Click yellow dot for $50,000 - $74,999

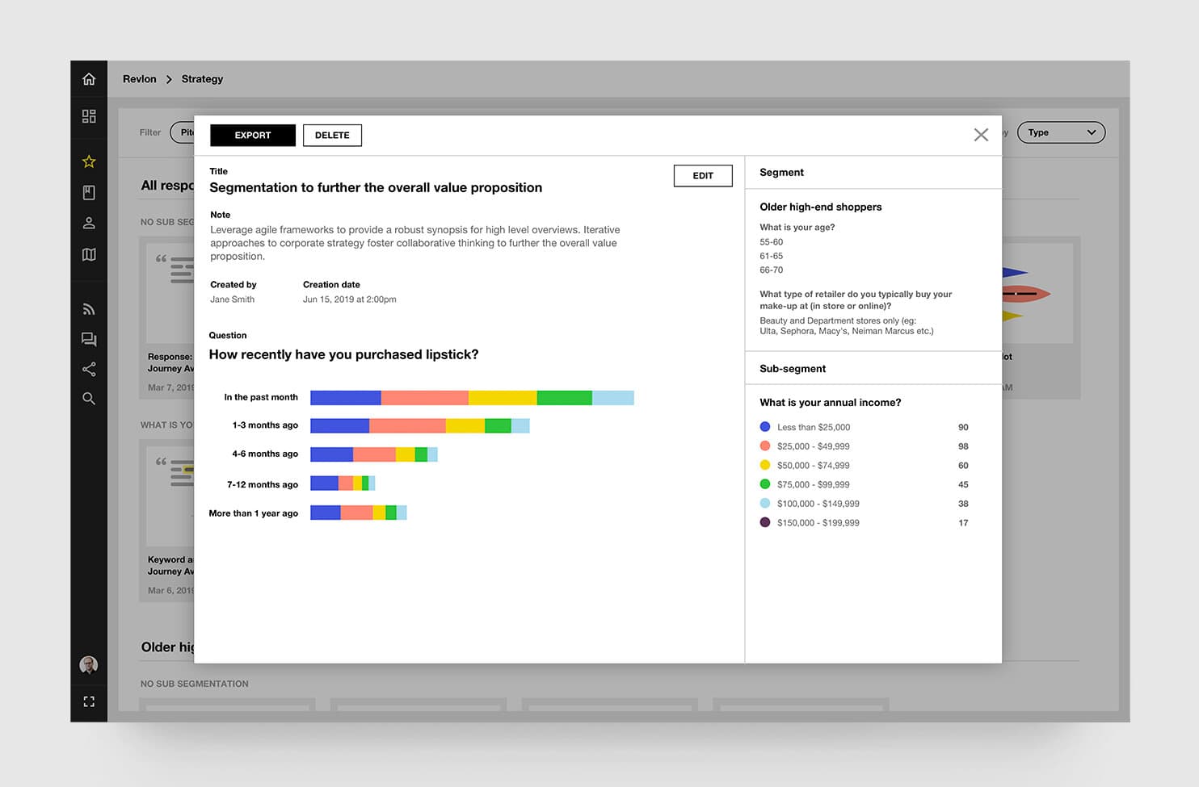(x=765, y=465)
